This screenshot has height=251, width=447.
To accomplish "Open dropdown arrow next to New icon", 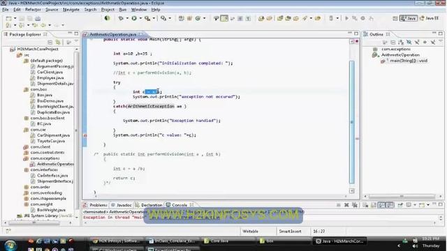I will click(15, 19).
